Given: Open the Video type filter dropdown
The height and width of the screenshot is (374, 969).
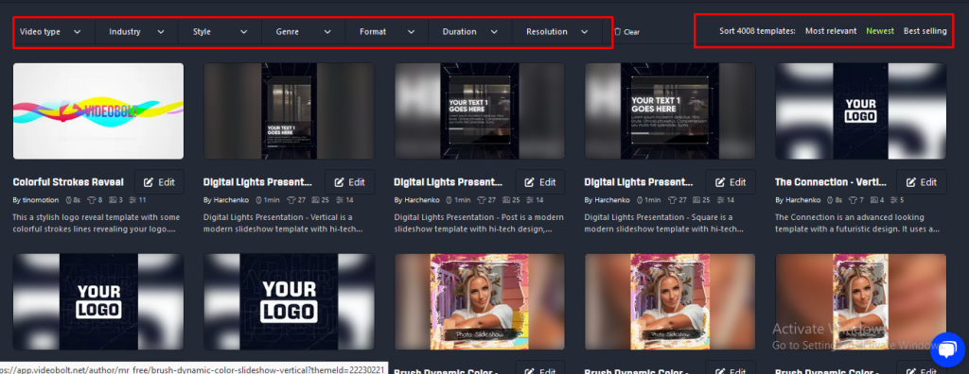Looking at the screenshot, I should [51, 31].
